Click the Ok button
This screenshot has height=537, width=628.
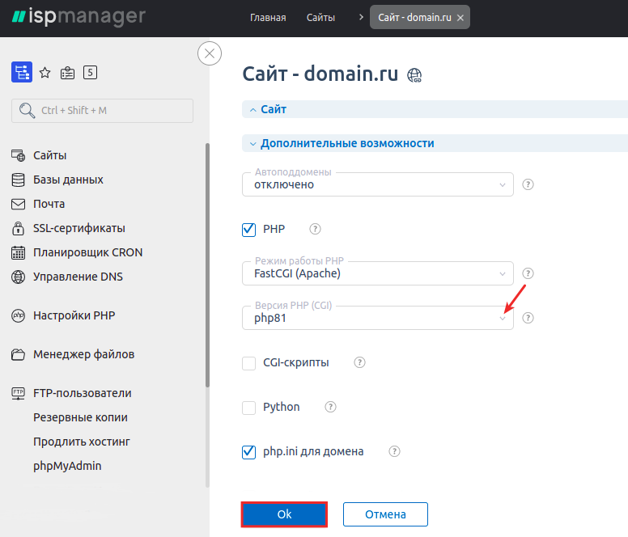284,514
